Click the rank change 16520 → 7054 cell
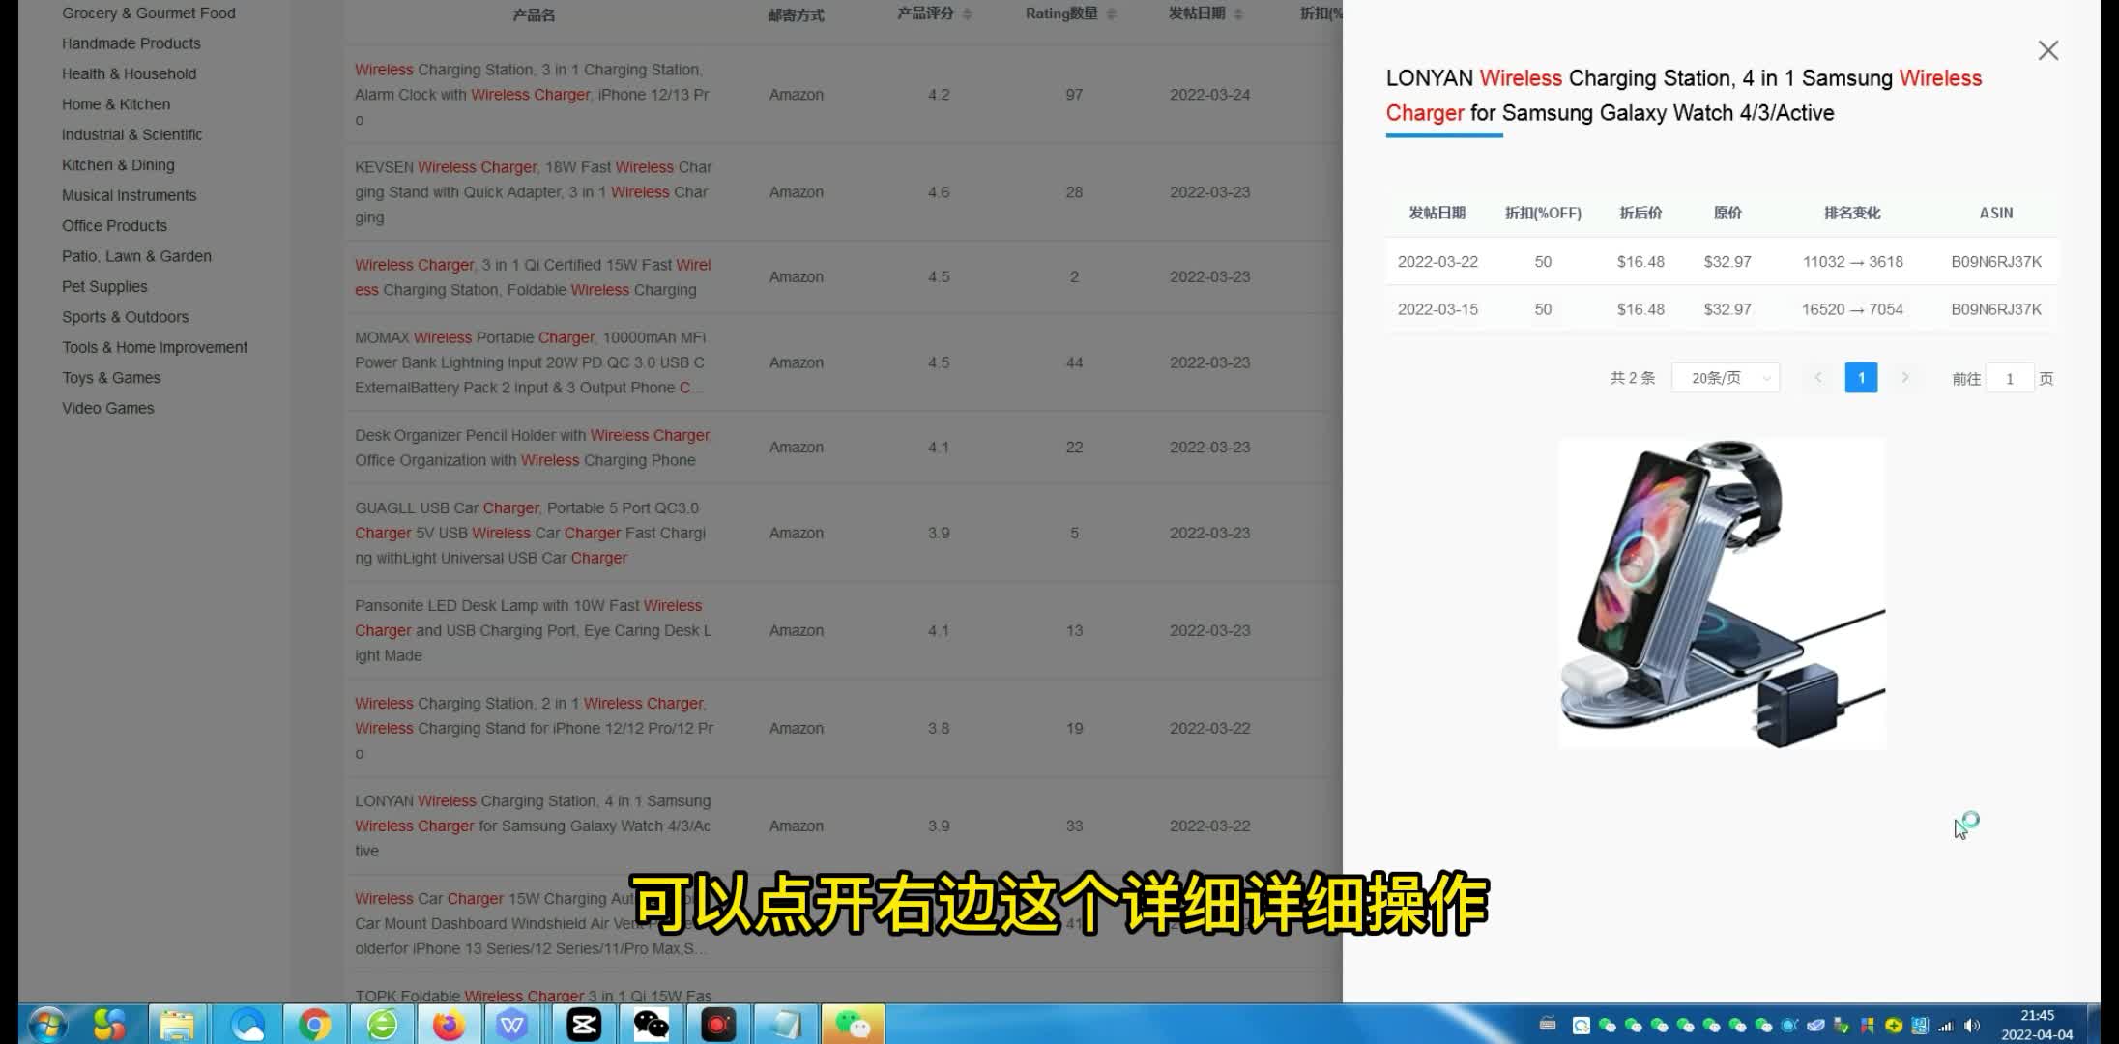The image size is (2119, 1044). [x=1852, y=309]
